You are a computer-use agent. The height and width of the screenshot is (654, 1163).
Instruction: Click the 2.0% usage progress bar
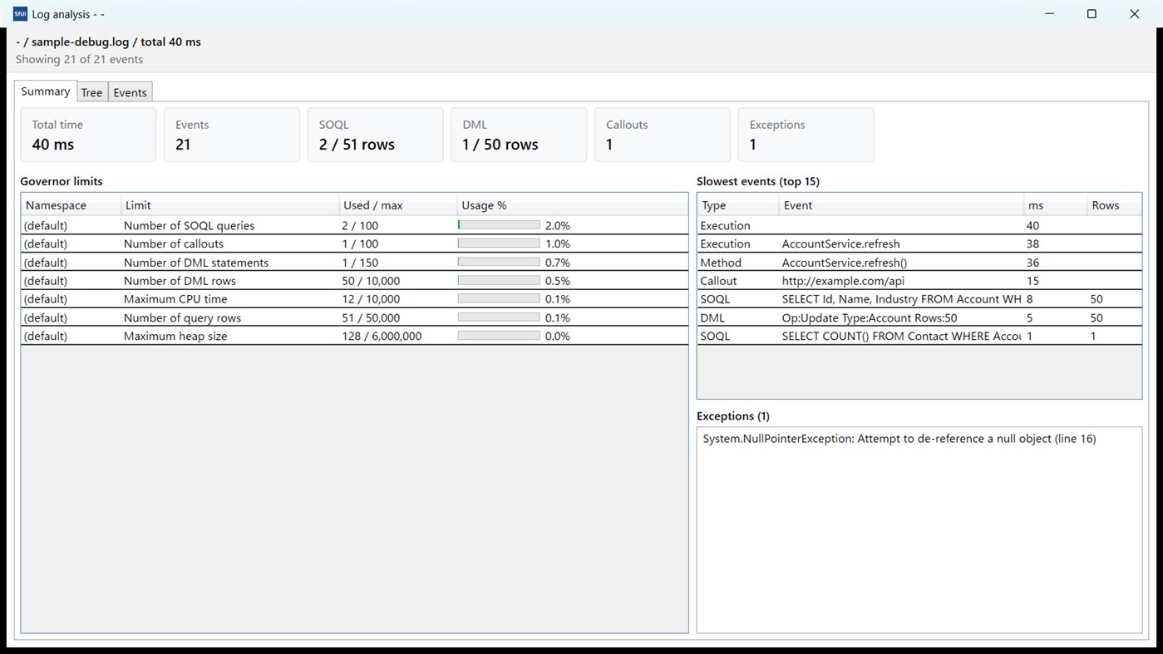pyautogui.click(x=499, y=225)
